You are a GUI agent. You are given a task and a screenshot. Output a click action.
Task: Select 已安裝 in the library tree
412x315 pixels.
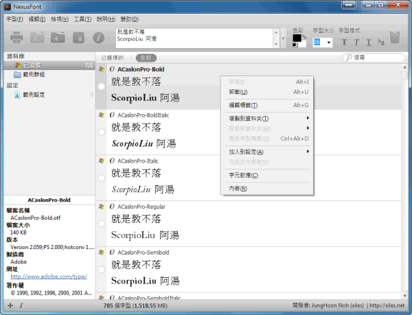(49, 65)
